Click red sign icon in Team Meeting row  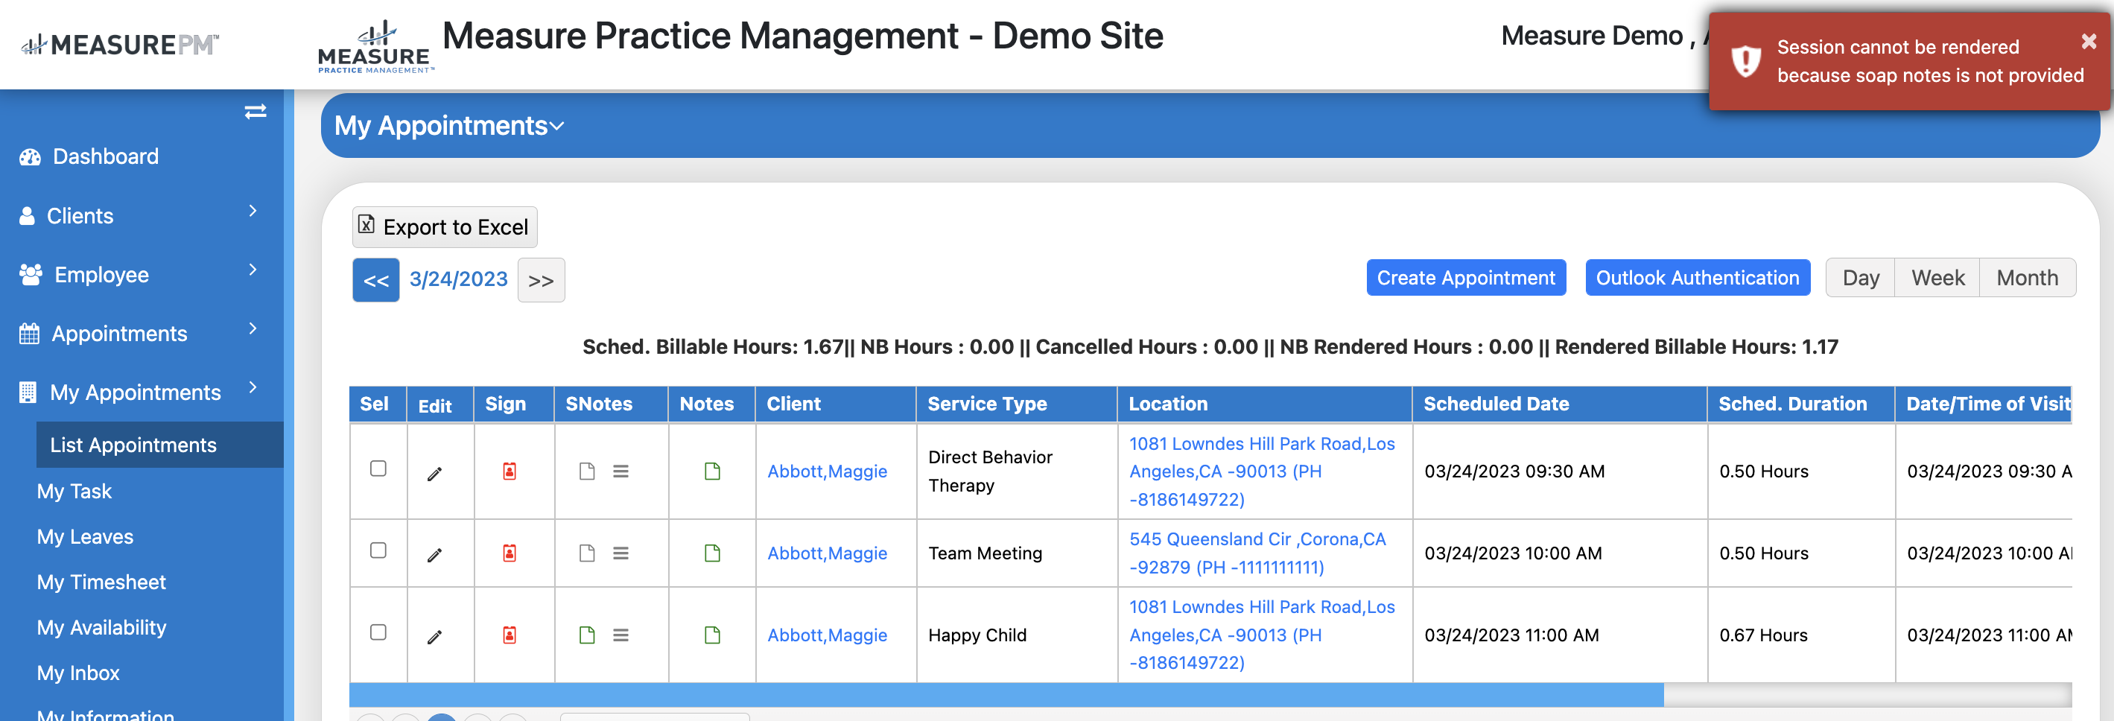[x=510, y=553]
